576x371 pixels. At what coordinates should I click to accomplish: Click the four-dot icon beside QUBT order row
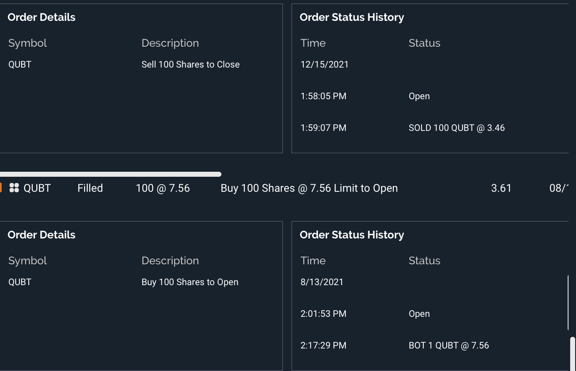pos(14,188)
